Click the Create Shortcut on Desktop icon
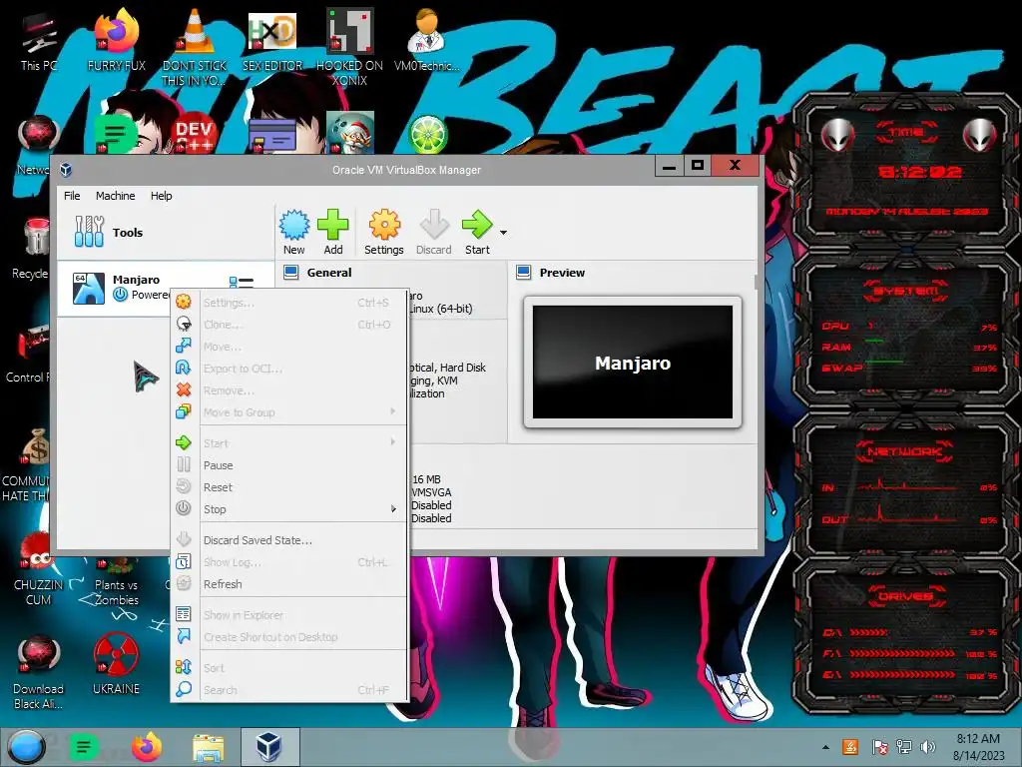Image resolution: width=1022 pixels, height=767 pixels. tap(184, 636)
